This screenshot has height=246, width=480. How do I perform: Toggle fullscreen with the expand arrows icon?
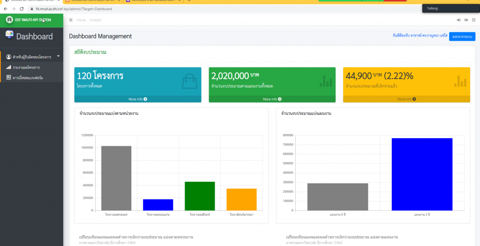[x=473, y=20]
